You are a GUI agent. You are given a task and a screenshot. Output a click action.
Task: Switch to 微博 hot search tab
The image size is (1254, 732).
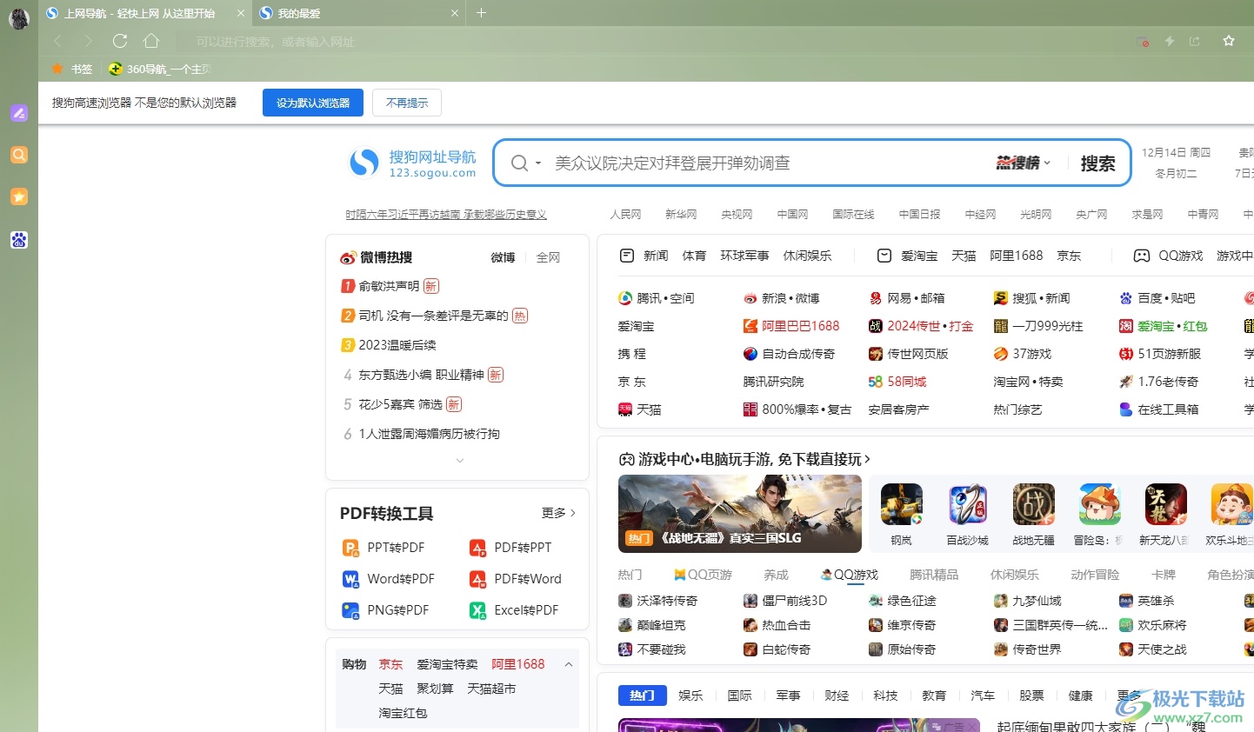(503, 257)
